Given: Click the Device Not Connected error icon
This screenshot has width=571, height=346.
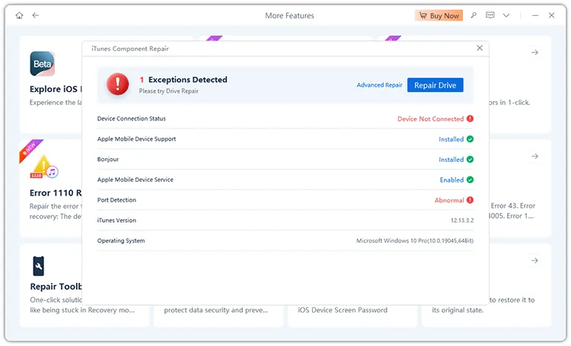Looking at the screenshot, I should (471, 119).
